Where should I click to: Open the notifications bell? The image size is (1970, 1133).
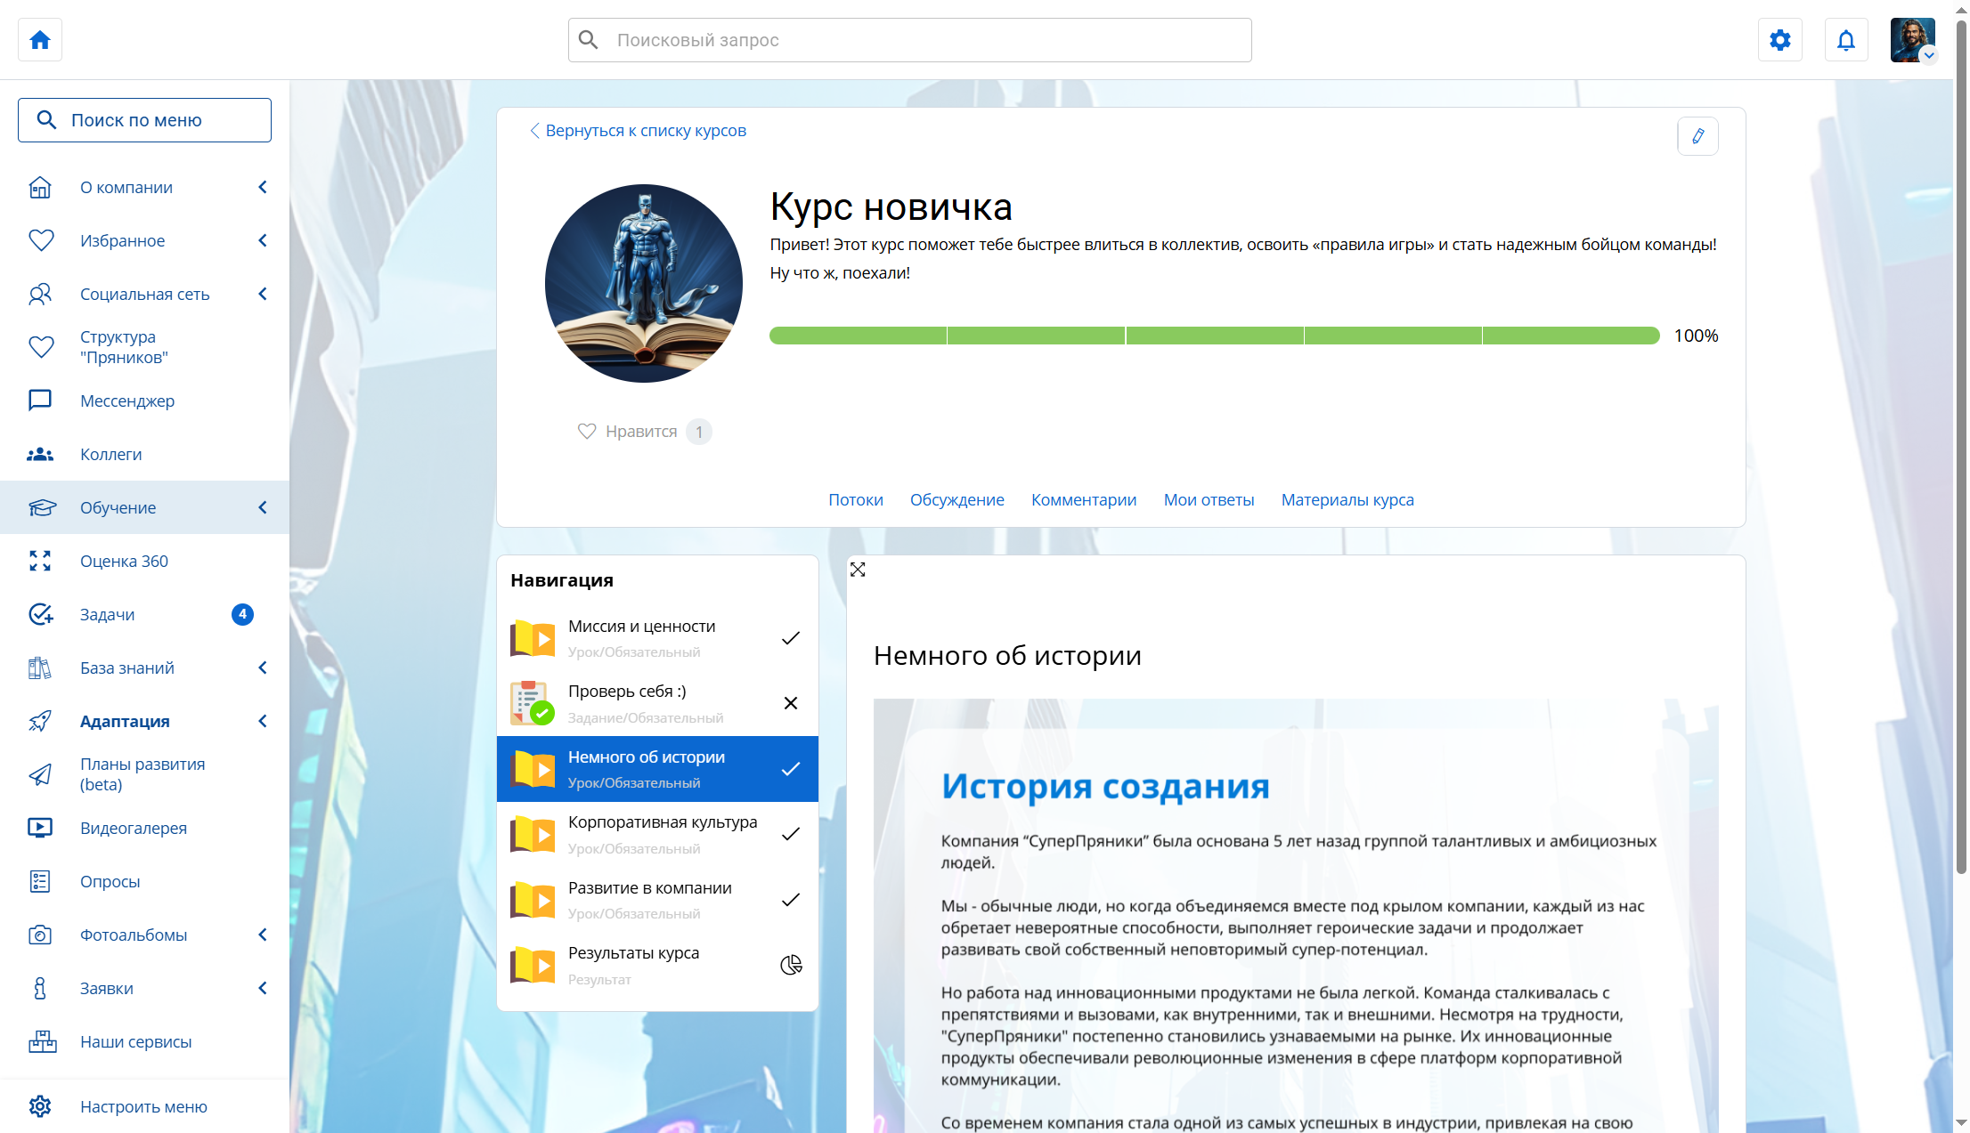point(1846,40)
